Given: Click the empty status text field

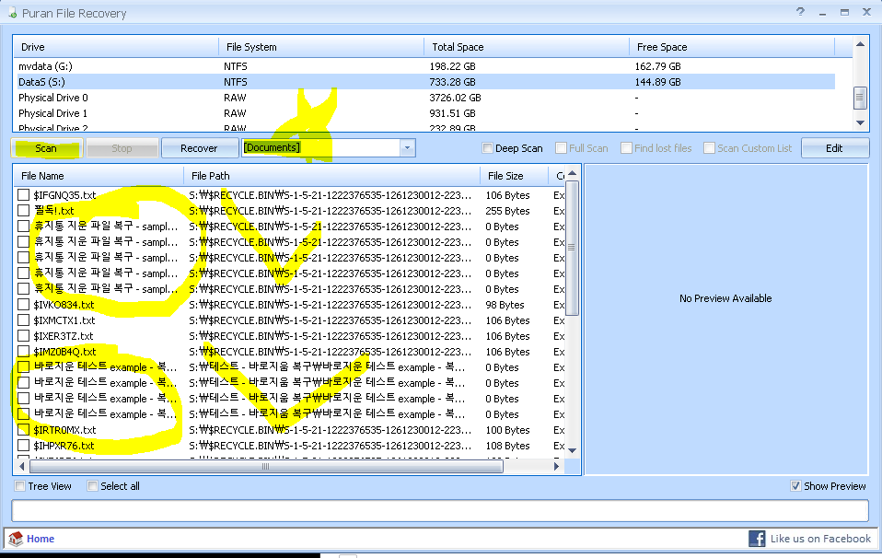Looking at the screenshot, I should coord(440,510).
